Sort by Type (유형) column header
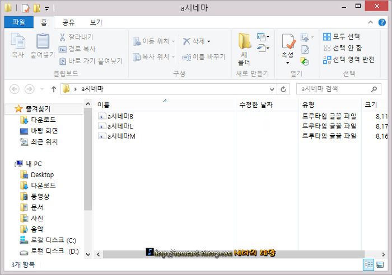 [330, 105]
